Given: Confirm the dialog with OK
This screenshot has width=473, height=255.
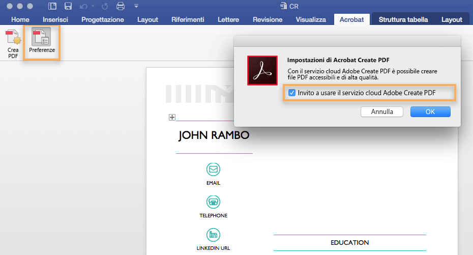Looking at the screenshot, I should coord(430,111).
